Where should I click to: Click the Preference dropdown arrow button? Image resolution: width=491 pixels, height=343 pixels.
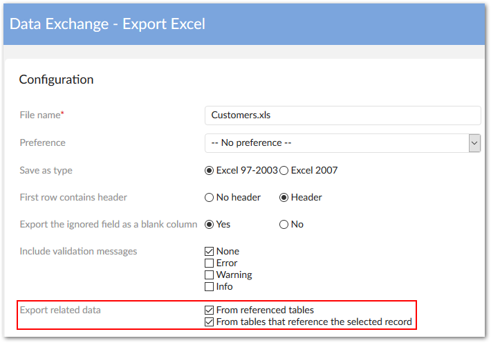point(474,142)
